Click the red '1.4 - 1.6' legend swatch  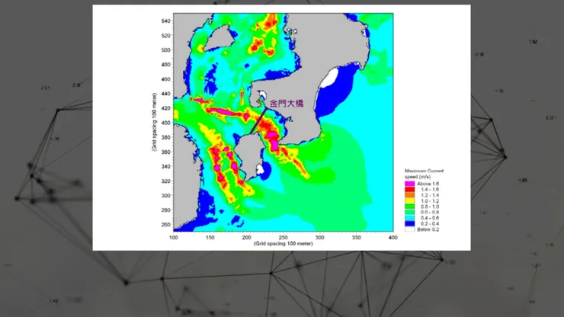(409, 189)
